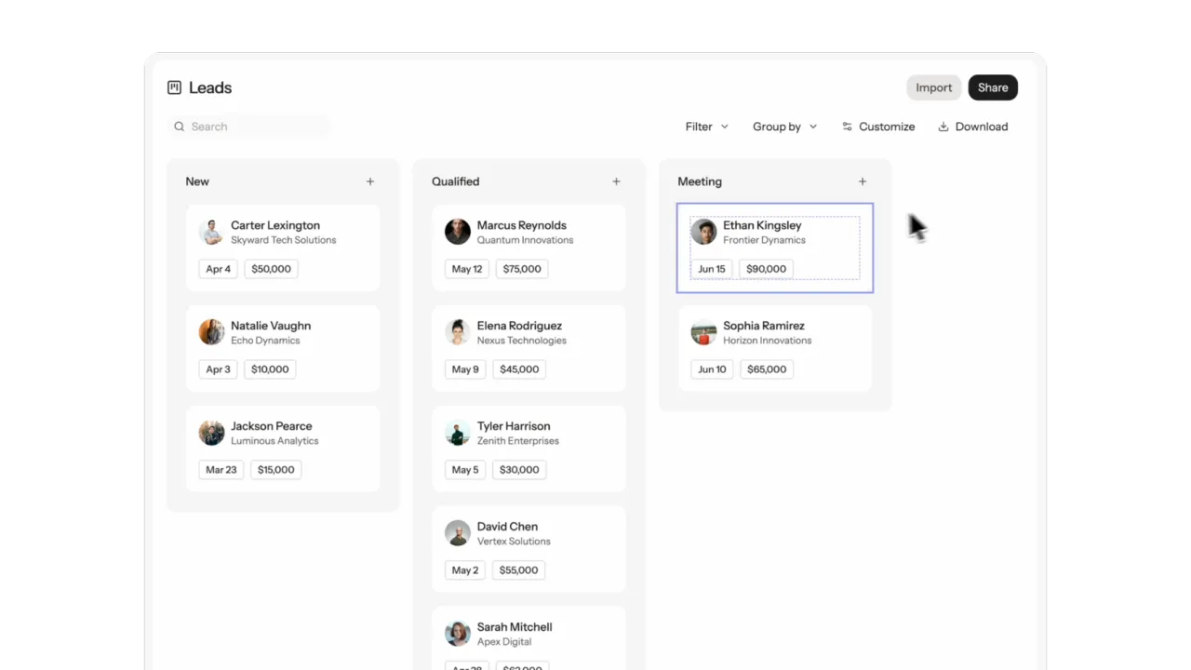Click the $75,000 value tag
The image size is (1191, 670).
point(522,269)
